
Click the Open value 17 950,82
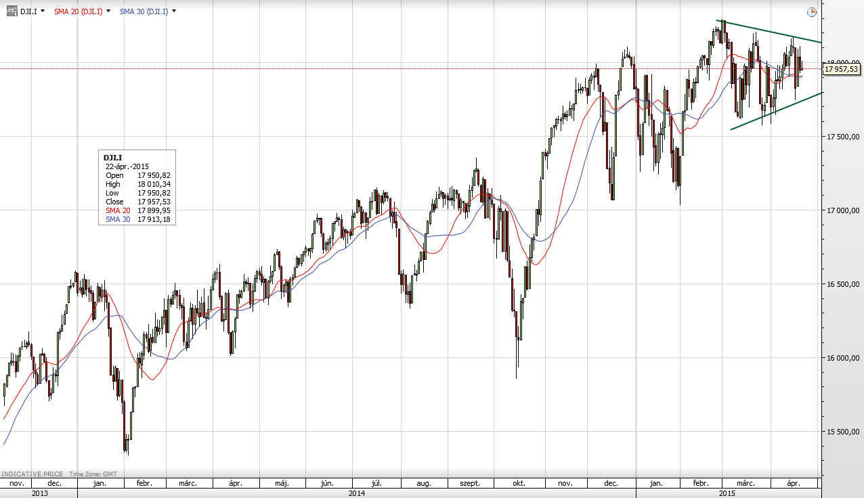click(x=154, y=175)
